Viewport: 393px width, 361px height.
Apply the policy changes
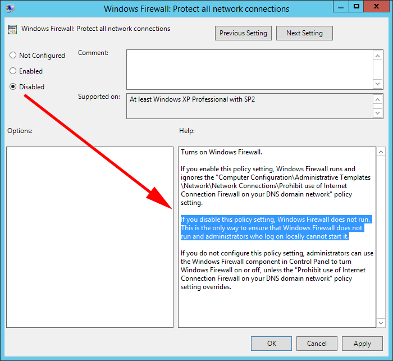point(362,344)
